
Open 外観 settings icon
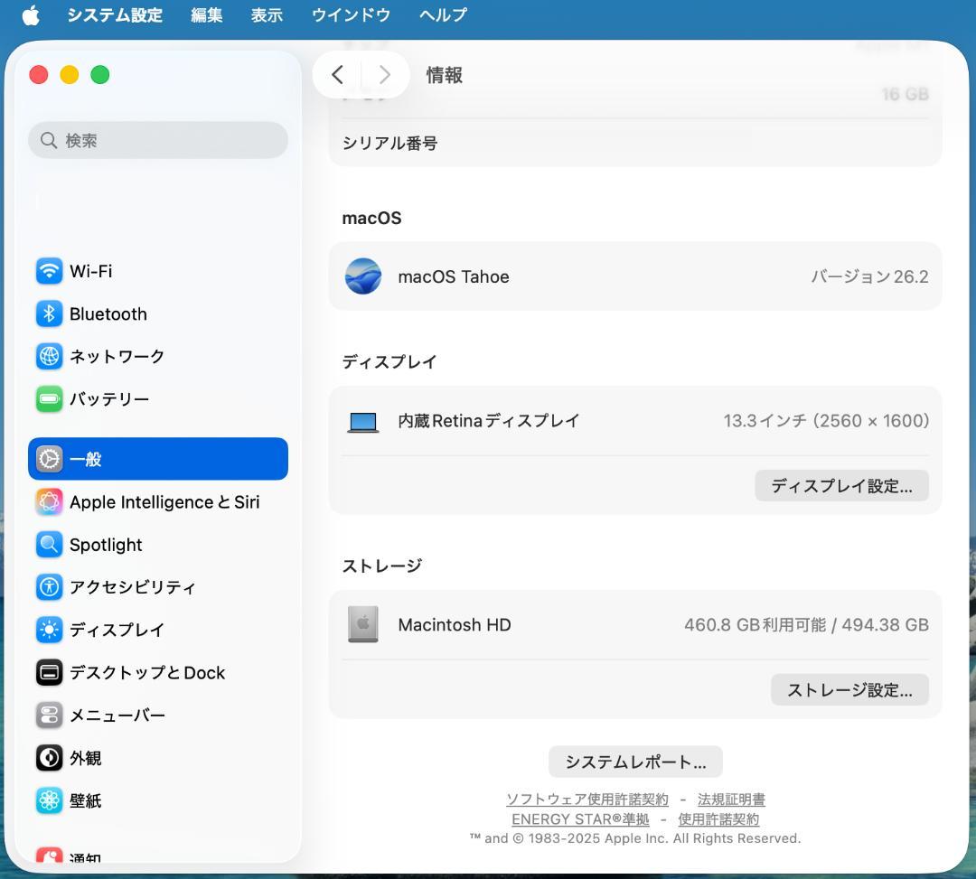click(49, 758)
